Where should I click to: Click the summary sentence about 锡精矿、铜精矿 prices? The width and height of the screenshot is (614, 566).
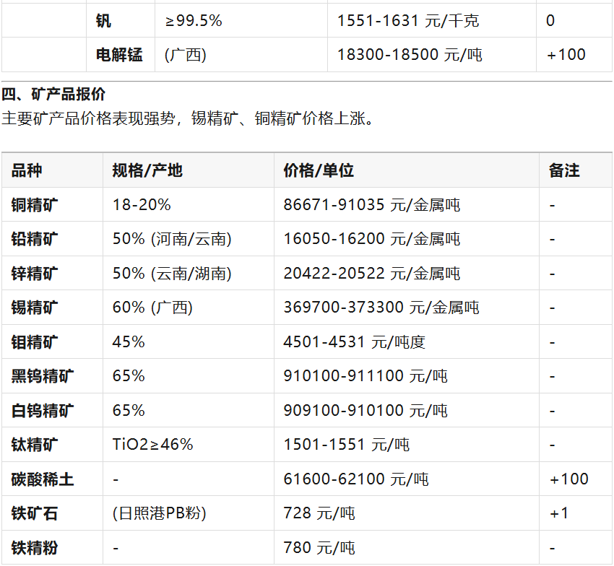[188, 118]
